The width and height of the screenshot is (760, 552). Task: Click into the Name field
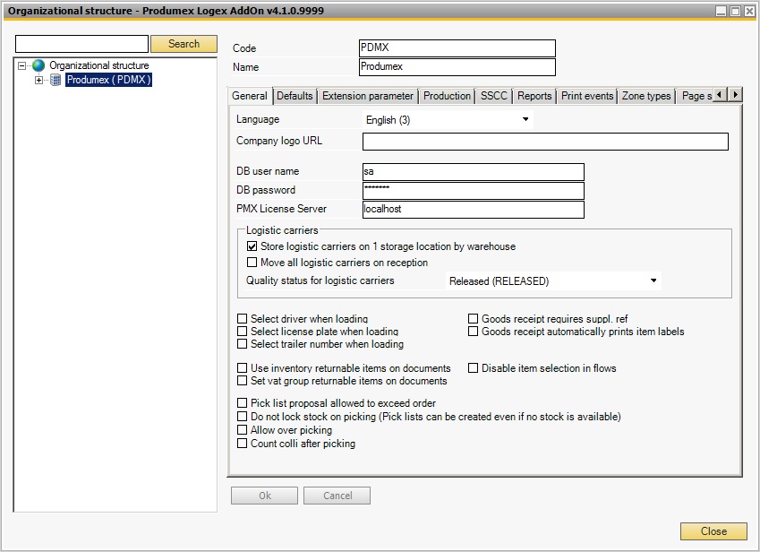click(457, 67)
